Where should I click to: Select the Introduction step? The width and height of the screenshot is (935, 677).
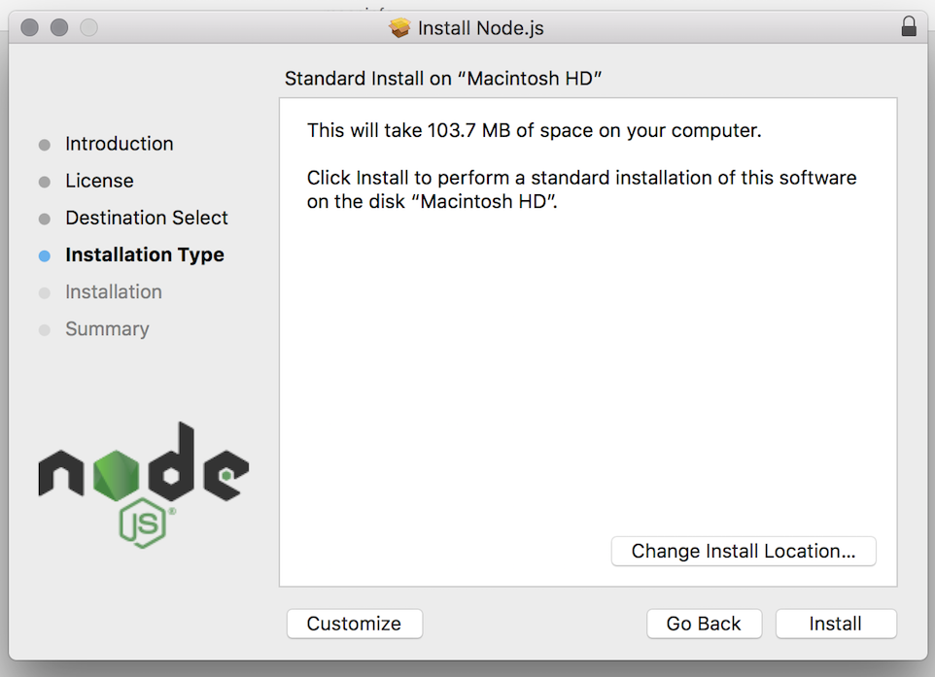point(119,144)
